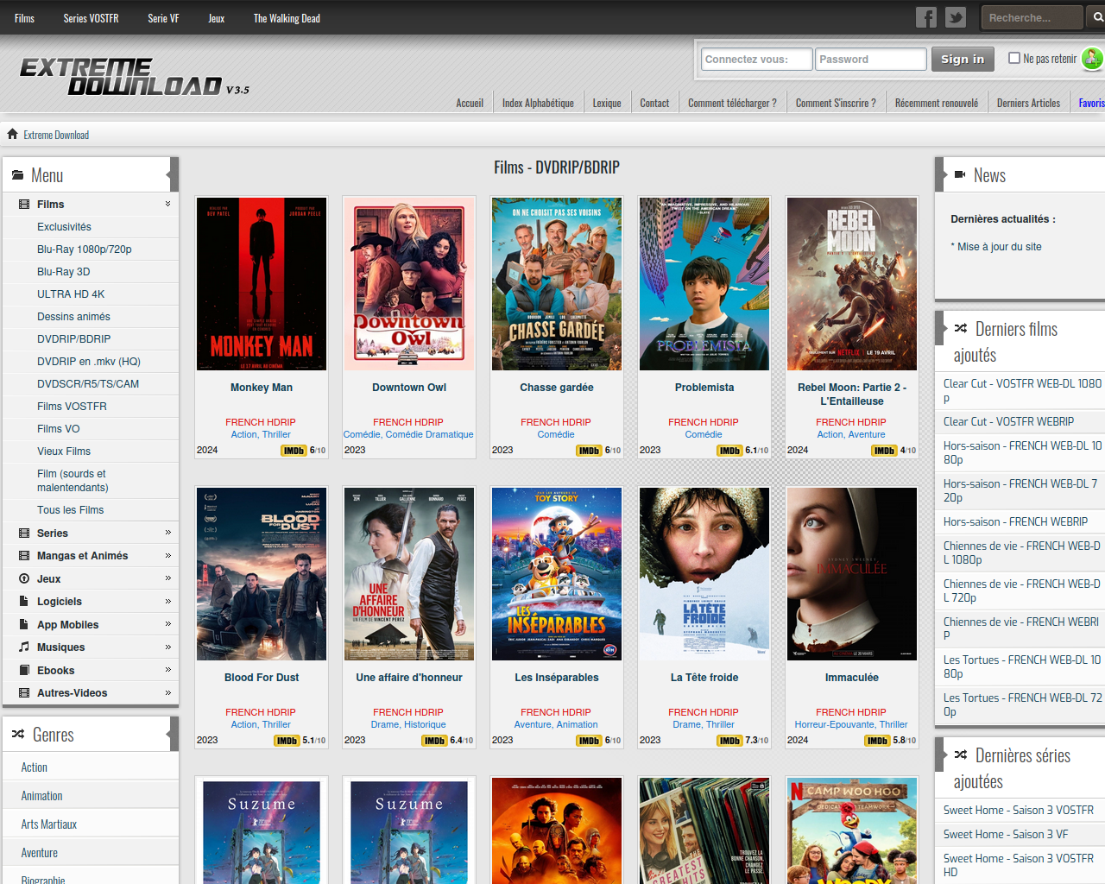Viewport: 1105px width, 884px height.
Task: Open Récemment renouvelé navigation tab
Action: pos(937,103)
